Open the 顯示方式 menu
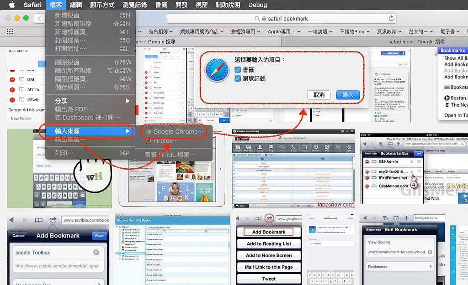The width and height of the screenshot is (468, 285). [x=102, y=5]
